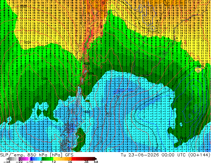The image size is (211, 163).
Task: Pick the bright yellow swatch above legend value 12
Action: coord(54,159)
